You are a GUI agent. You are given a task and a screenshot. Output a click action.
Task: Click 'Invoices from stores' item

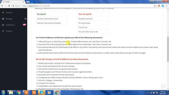46,83
